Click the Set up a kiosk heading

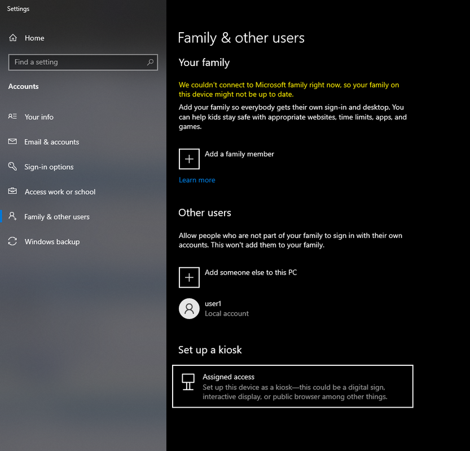(x=210, y=350)
